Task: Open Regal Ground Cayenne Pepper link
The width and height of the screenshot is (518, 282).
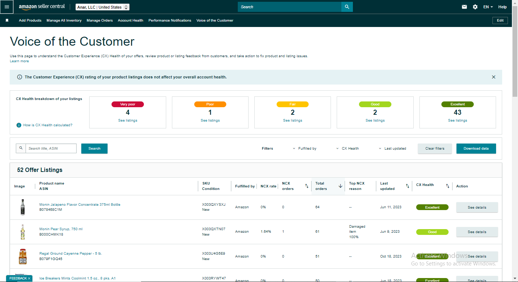Action: (71, 254)
